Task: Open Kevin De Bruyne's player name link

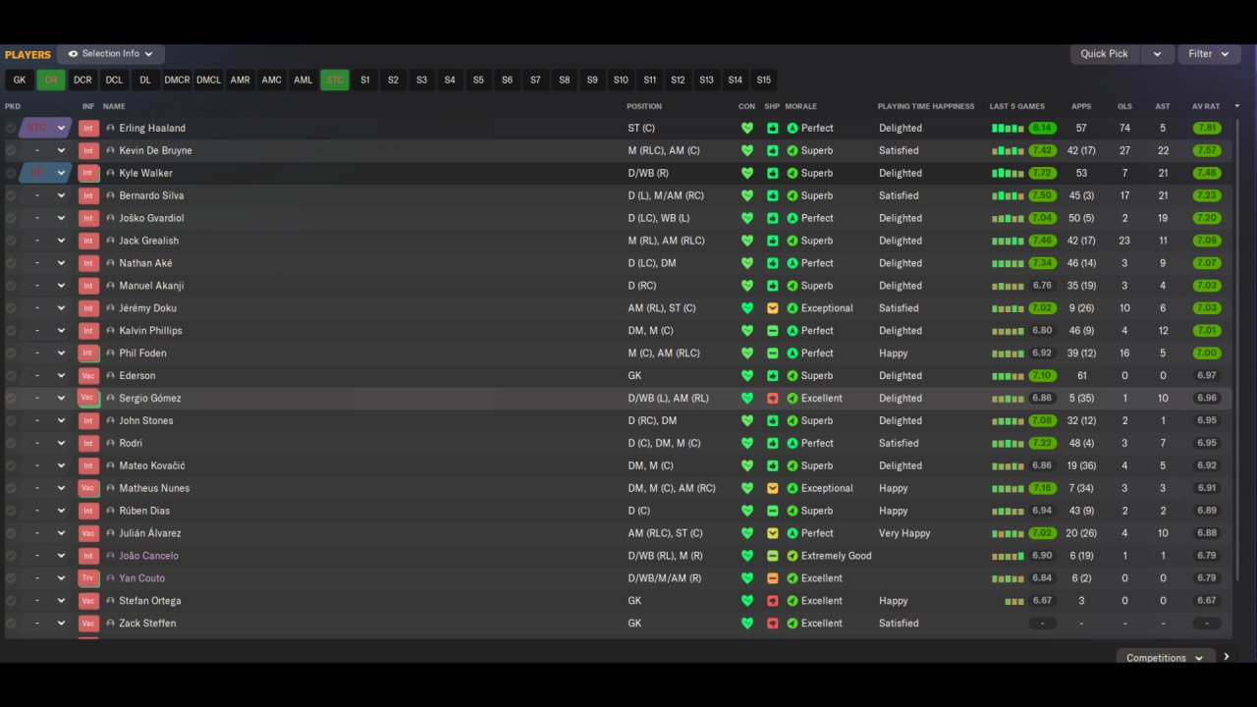Action: point(155,150)
